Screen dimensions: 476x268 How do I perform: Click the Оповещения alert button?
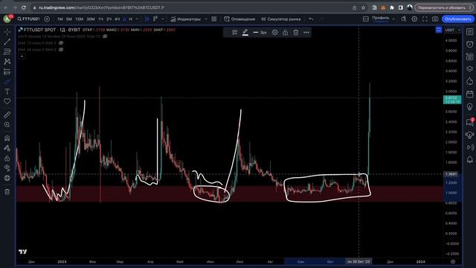239,19
